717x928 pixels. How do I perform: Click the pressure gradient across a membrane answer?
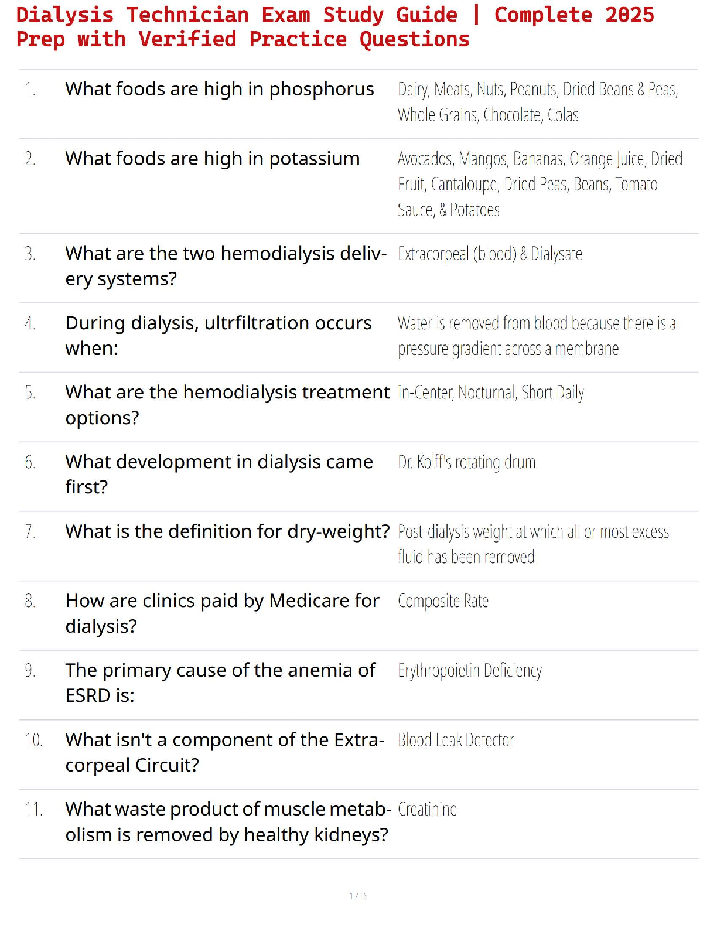[x=536, y=336]
